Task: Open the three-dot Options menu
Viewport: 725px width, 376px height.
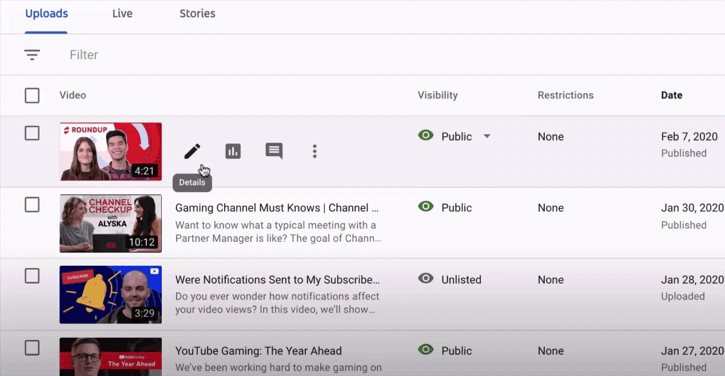Action: 314,151
